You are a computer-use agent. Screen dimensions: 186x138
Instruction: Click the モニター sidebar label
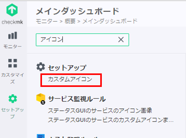pyautogui.click(x=13, y=46)
